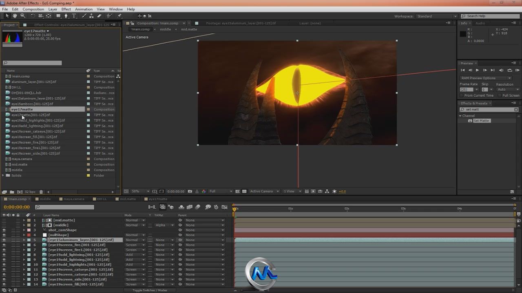This screenshot has height=293, width=522.
Task: Click middle in comp breadcrumb
Action: point(165,29)
